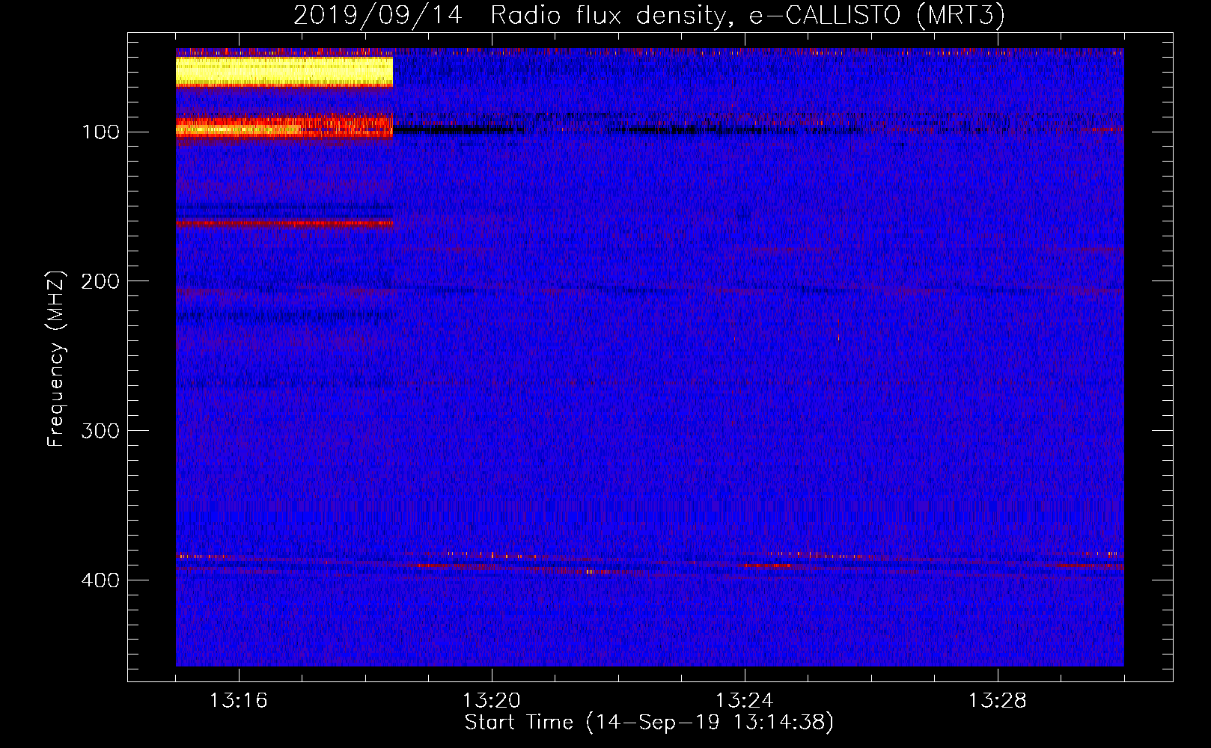
Task: Click the bright yellow emission band at top
Action: (284, 72)
